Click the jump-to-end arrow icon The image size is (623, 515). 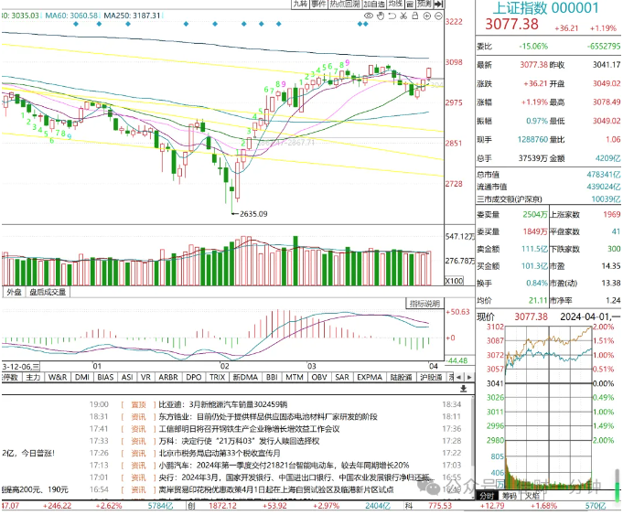coord(438,4)
